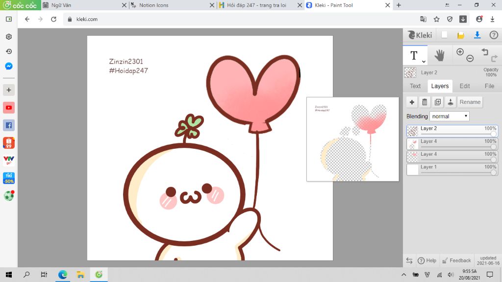The width and height of the screenshot is (502, 282).
Task: Add a new layer with plus icon
Action: click(x=412, y=102)
